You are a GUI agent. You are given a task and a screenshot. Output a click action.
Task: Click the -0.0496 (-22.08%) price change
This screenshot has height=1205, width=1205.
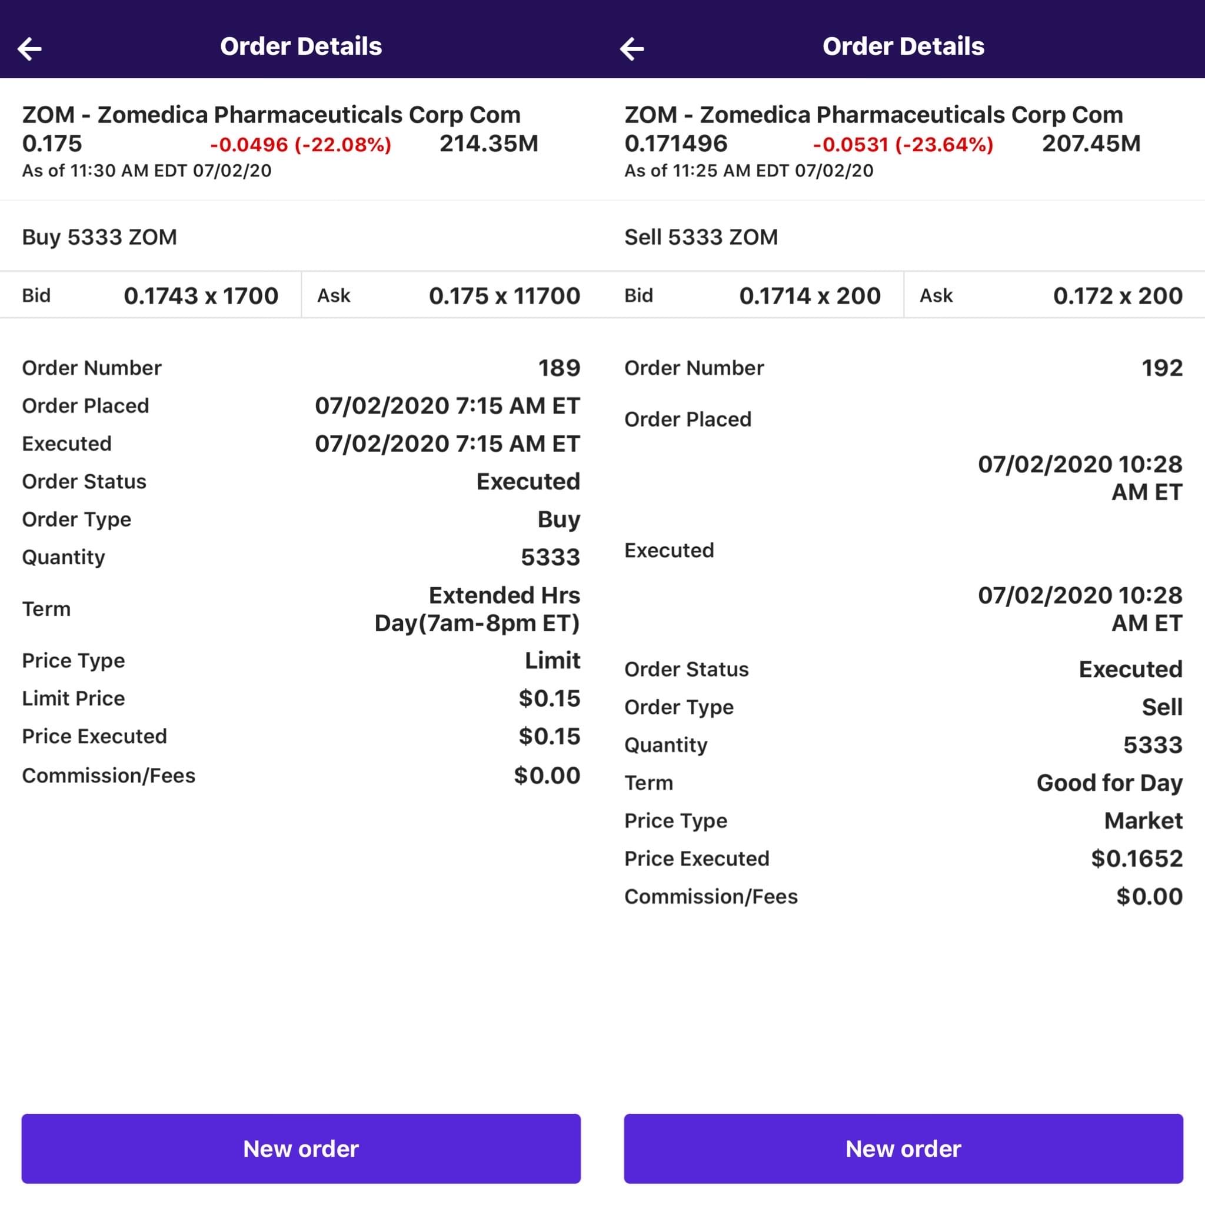301,145
